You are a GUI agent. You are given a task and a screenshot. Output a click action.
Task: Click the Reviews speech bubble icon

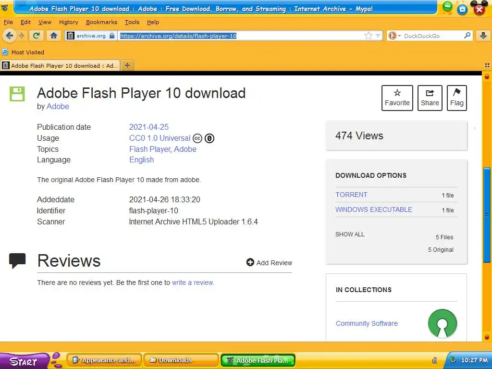[x=17, y=260]
